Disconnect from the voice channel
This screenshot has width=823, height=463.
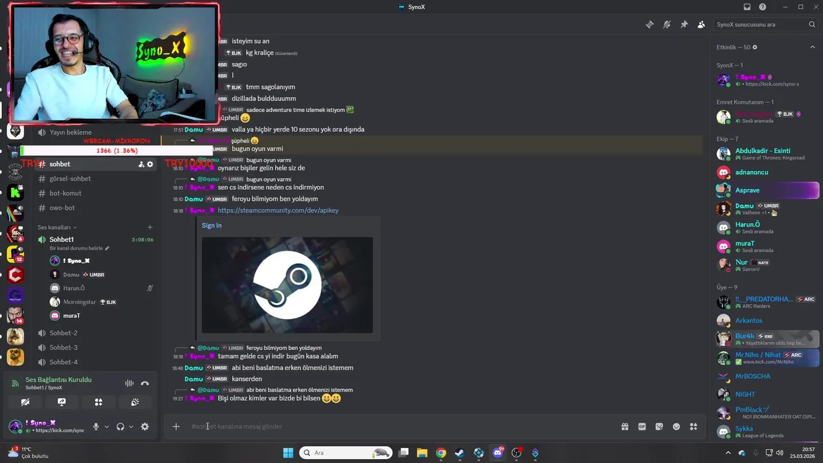click(x=145, y=383)
